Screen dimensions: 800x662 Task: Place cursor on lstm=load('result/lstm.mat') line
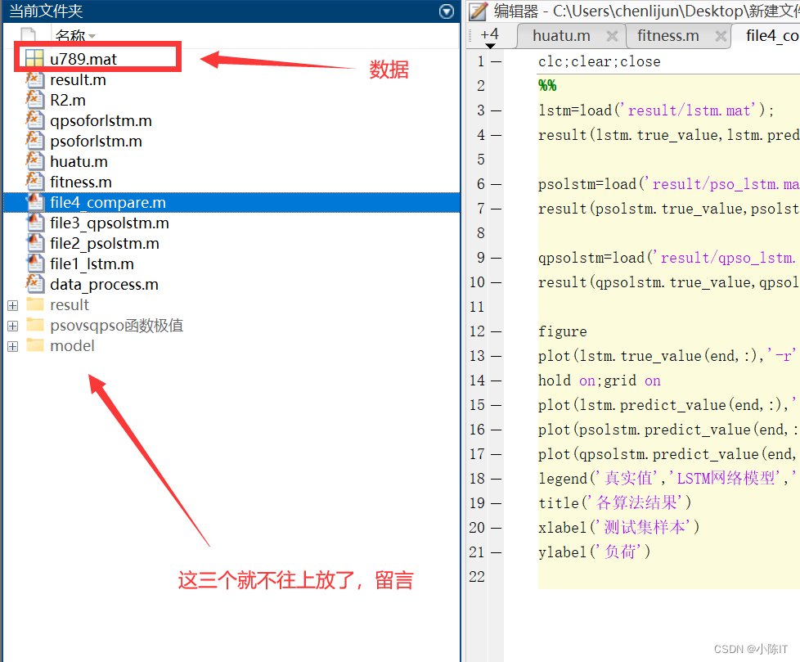[x=656, y=110]
